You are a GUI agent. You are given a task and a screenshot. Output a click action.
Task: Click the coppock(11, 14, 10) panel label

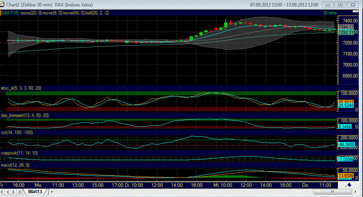coord(19,153)
